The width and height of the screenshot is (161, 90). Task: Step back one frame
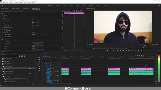coord(120,50)
